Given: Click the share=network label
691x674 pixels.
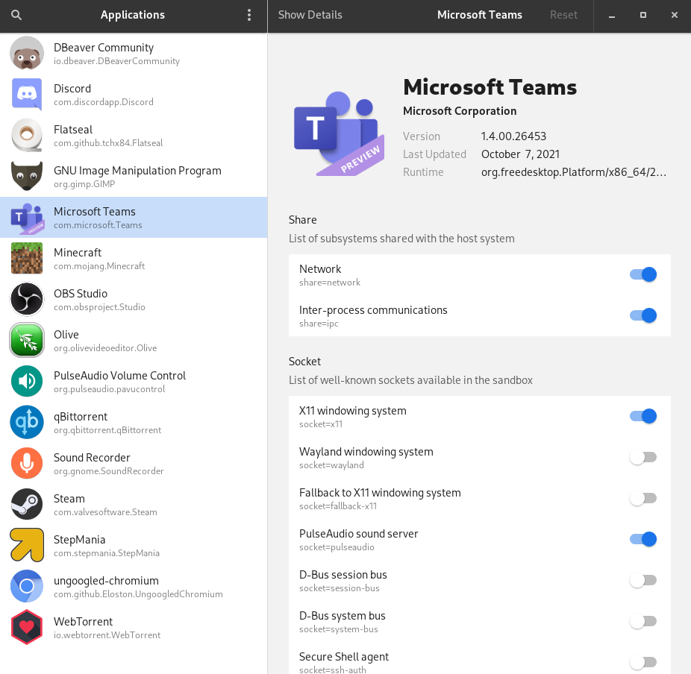Looking at the screenshot, I should coord(330,283).
